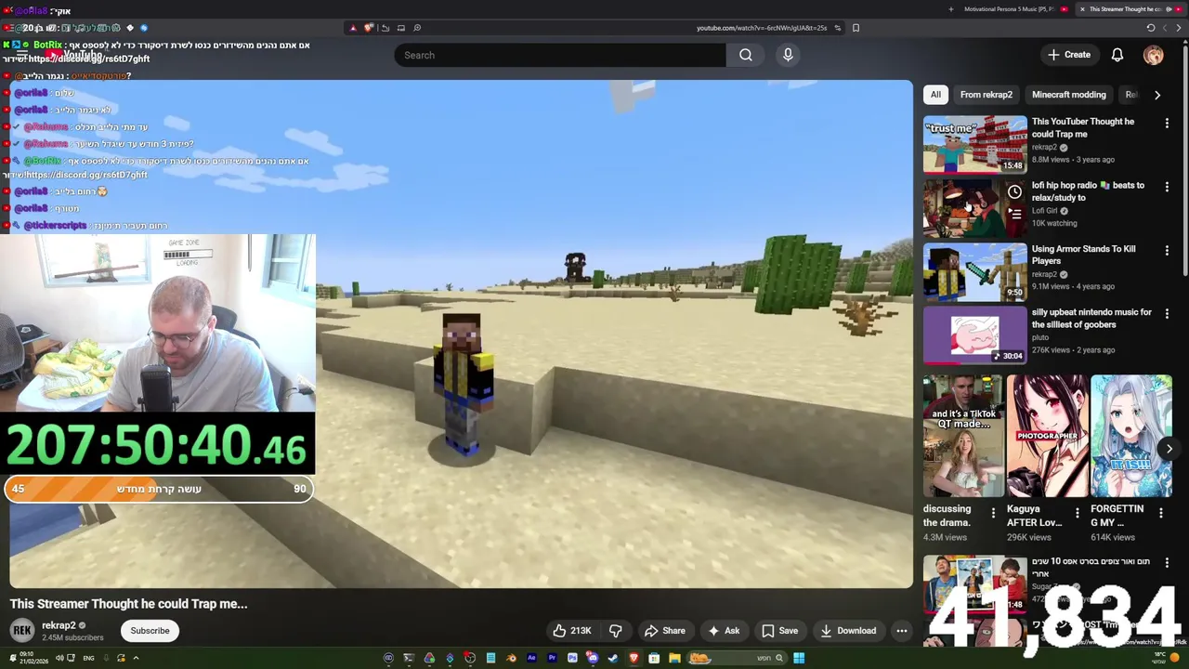Open options for Kaguya AFTER Lov short
This screenshot has height=669, width=1189.
click(1078, 513)
